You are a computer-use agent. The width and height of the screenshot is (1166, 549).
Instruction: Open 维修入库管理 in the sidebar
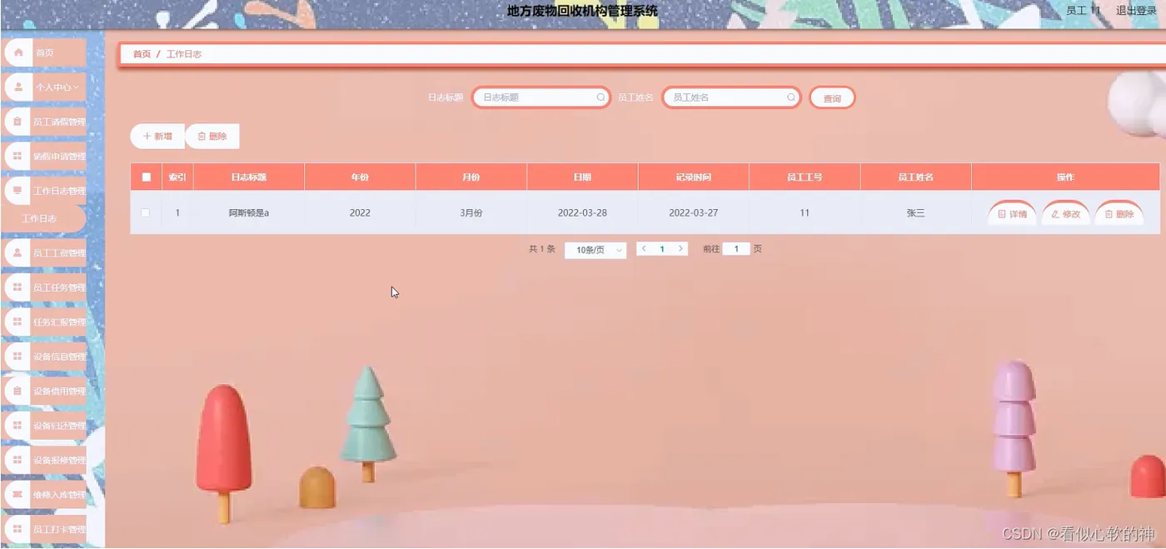[x=46, y=495]
